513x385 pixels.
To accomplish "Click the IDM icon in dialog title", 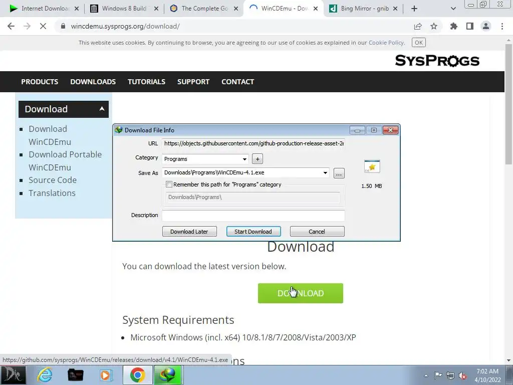I will (118, 130).
